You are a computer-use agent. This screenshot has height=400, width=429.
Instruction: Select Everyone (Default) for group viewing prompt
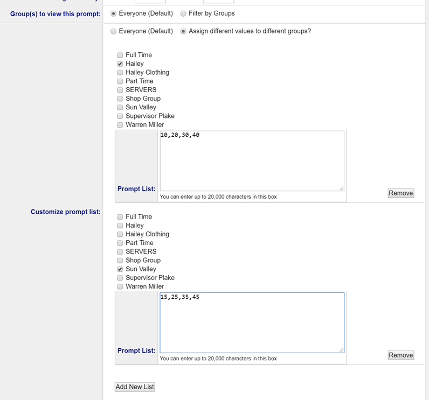point(113,13)
